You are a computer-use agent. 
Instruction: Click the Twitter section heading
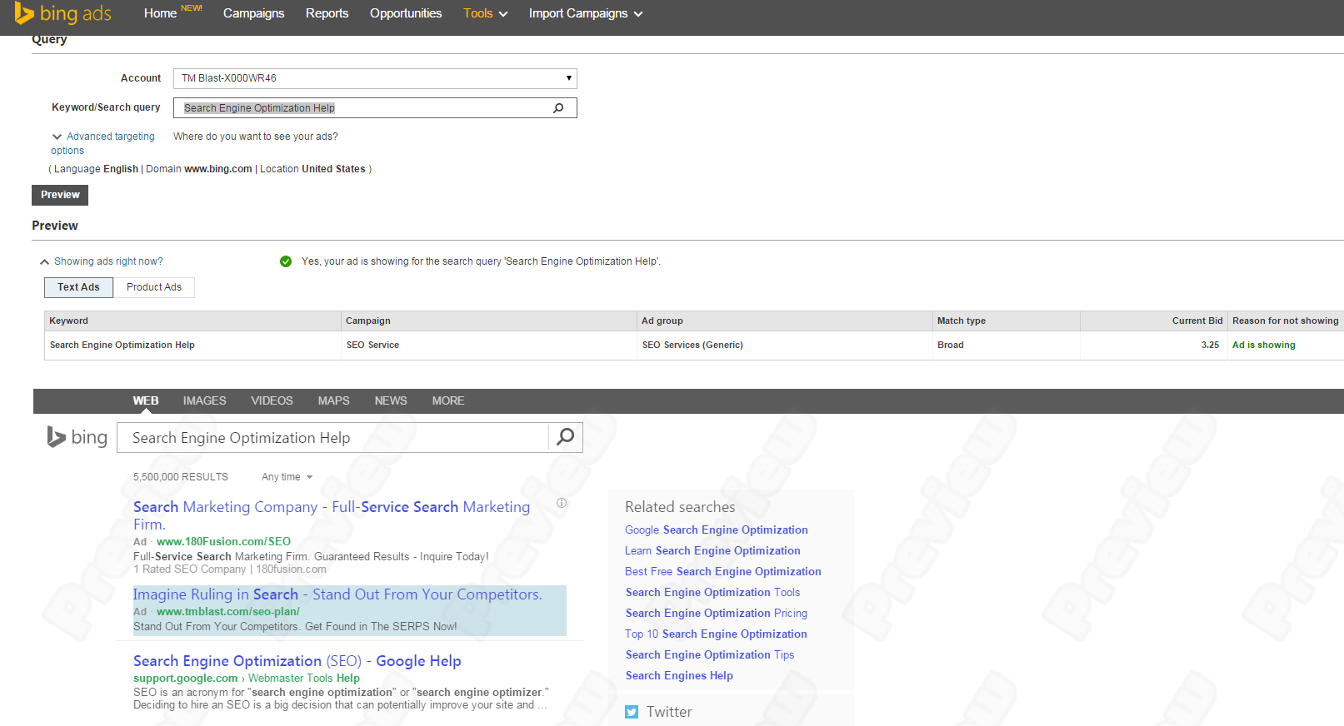pyautogui.click(x=669, y=712)
